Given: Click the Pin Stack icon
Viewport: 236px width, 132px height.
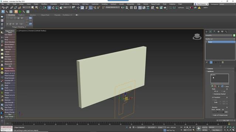Looking at the screenshot, I should [x=207, y=62].
